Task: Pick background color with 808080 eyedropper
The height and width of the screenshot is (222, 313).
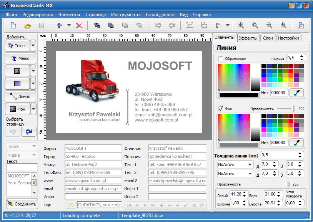Action: 296,142
